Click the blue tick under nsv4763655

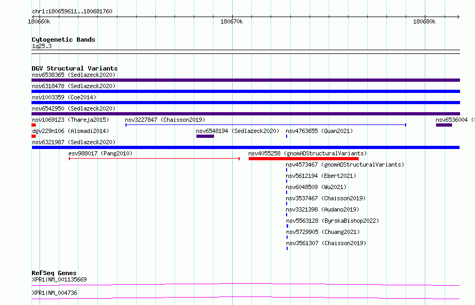287,136
